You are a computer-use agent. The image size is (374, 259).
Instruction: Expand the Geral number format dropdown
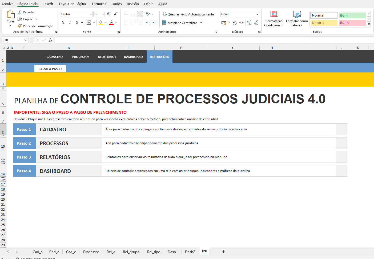[258, 14]
